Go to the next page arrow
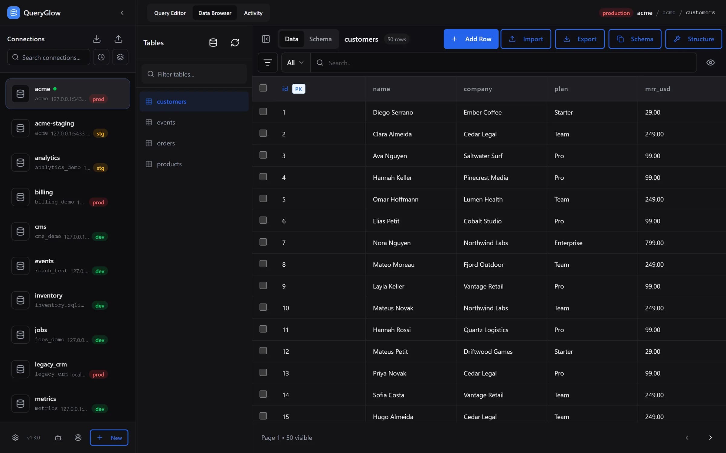726x453 pixels. (x=711, y=438)
